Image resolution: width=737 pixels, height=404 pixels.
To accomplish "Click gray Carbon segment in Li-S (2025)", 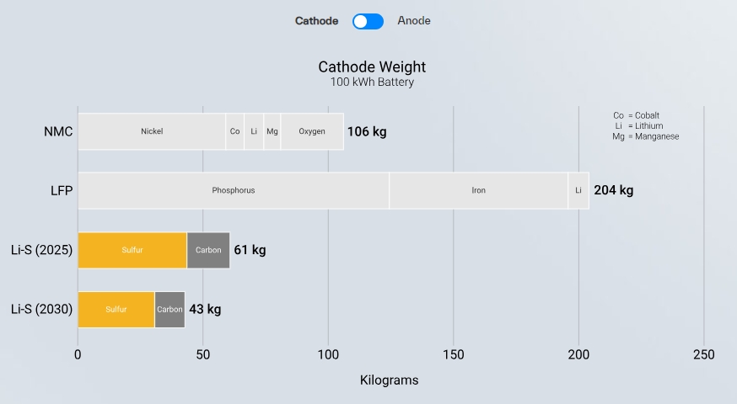I will pyautogui.click(x=208, y=250).
